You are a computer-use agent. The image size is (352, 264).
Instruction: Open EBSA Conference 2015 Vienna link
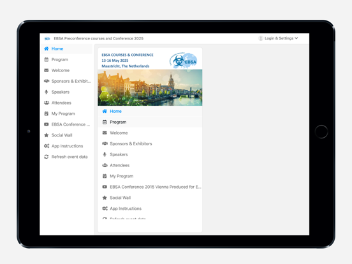click(150, 187)
